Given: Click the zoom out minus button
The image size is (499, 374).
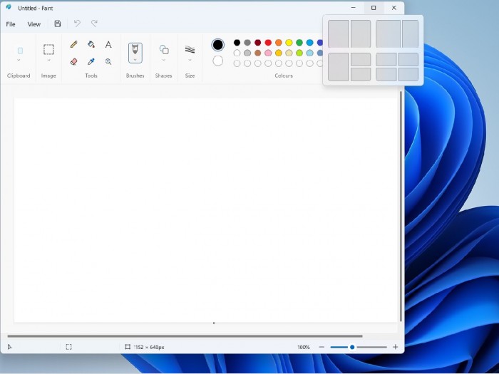Looking at the screenshot, I should pyautogui.click(x=321, y=347).
